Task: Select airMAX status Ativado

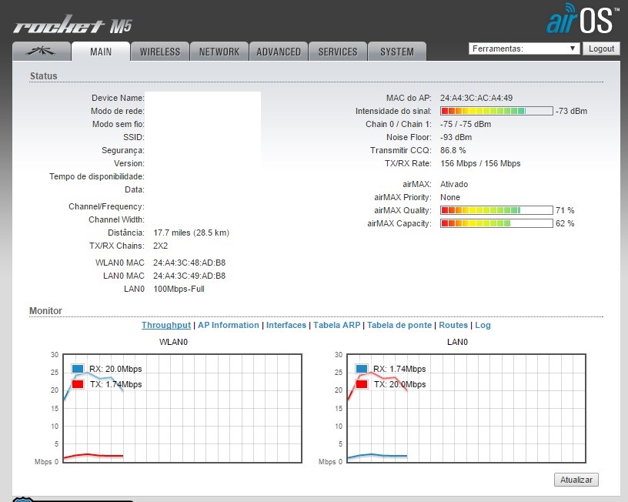Action: [454, 184]
